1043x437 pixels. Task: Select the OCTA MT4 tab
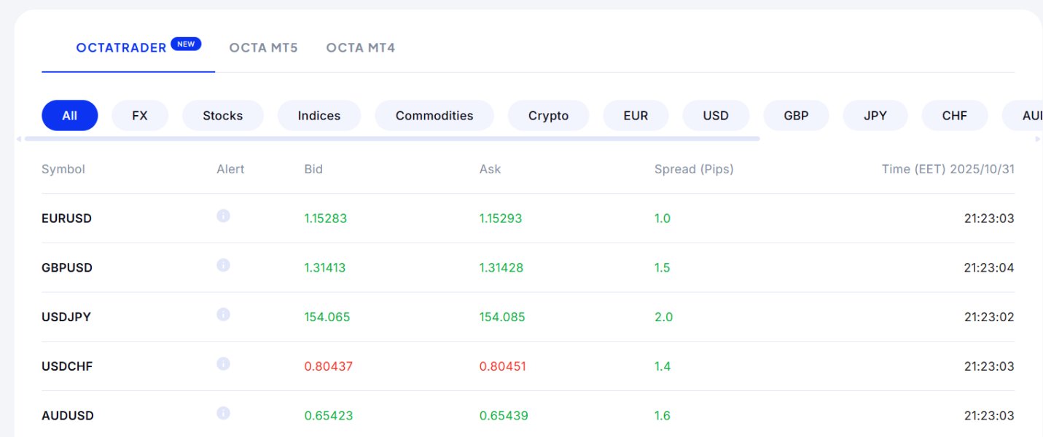click(x=361, y=48)
